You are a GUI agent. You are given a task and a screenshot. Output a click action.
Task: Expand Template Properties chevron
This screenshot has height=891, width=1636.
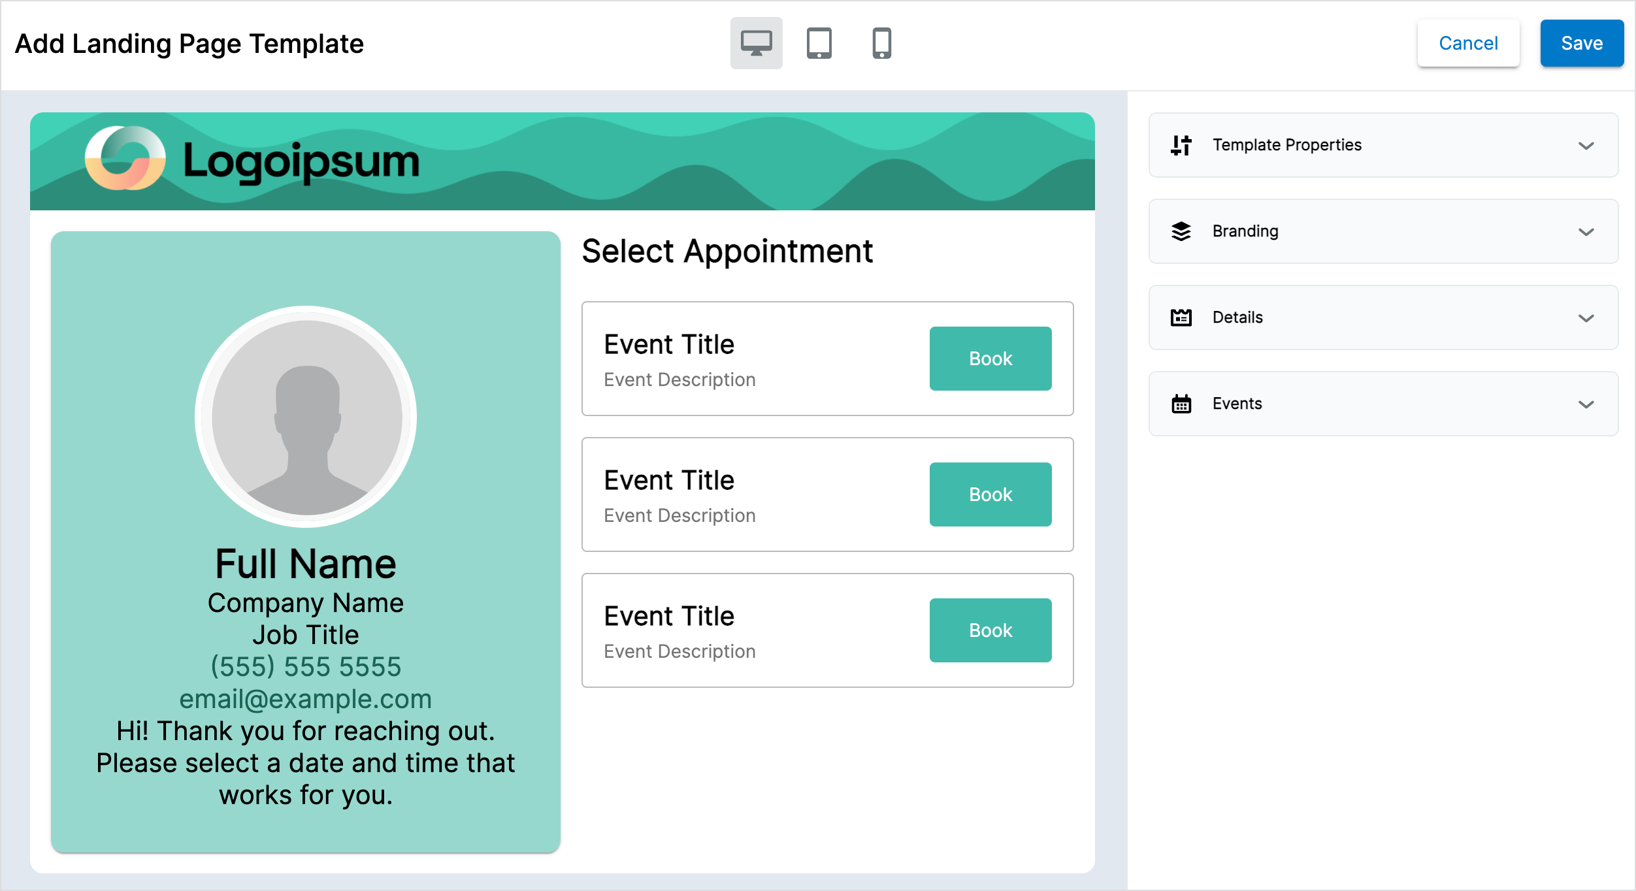click(1586, 146)
